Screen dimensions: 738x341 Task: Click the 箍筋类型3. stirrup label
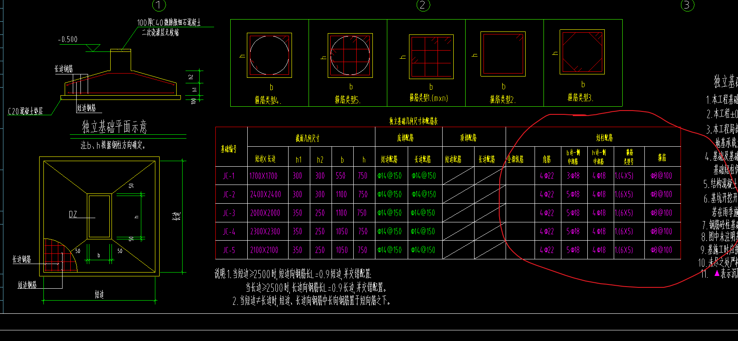(x=581, y=98)
